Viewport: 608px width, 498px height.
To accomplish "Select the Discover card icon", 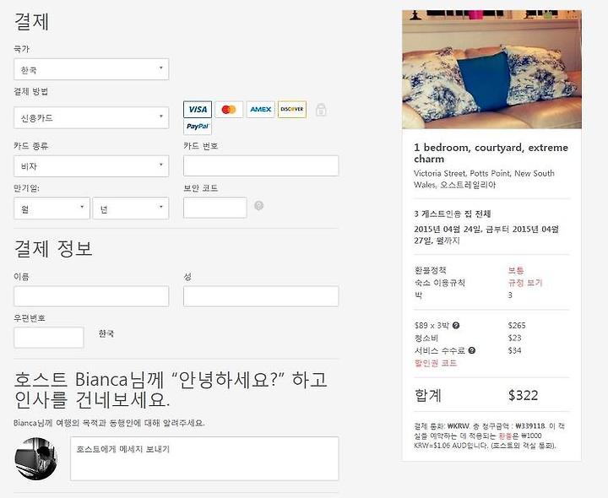I will point(292,109).
